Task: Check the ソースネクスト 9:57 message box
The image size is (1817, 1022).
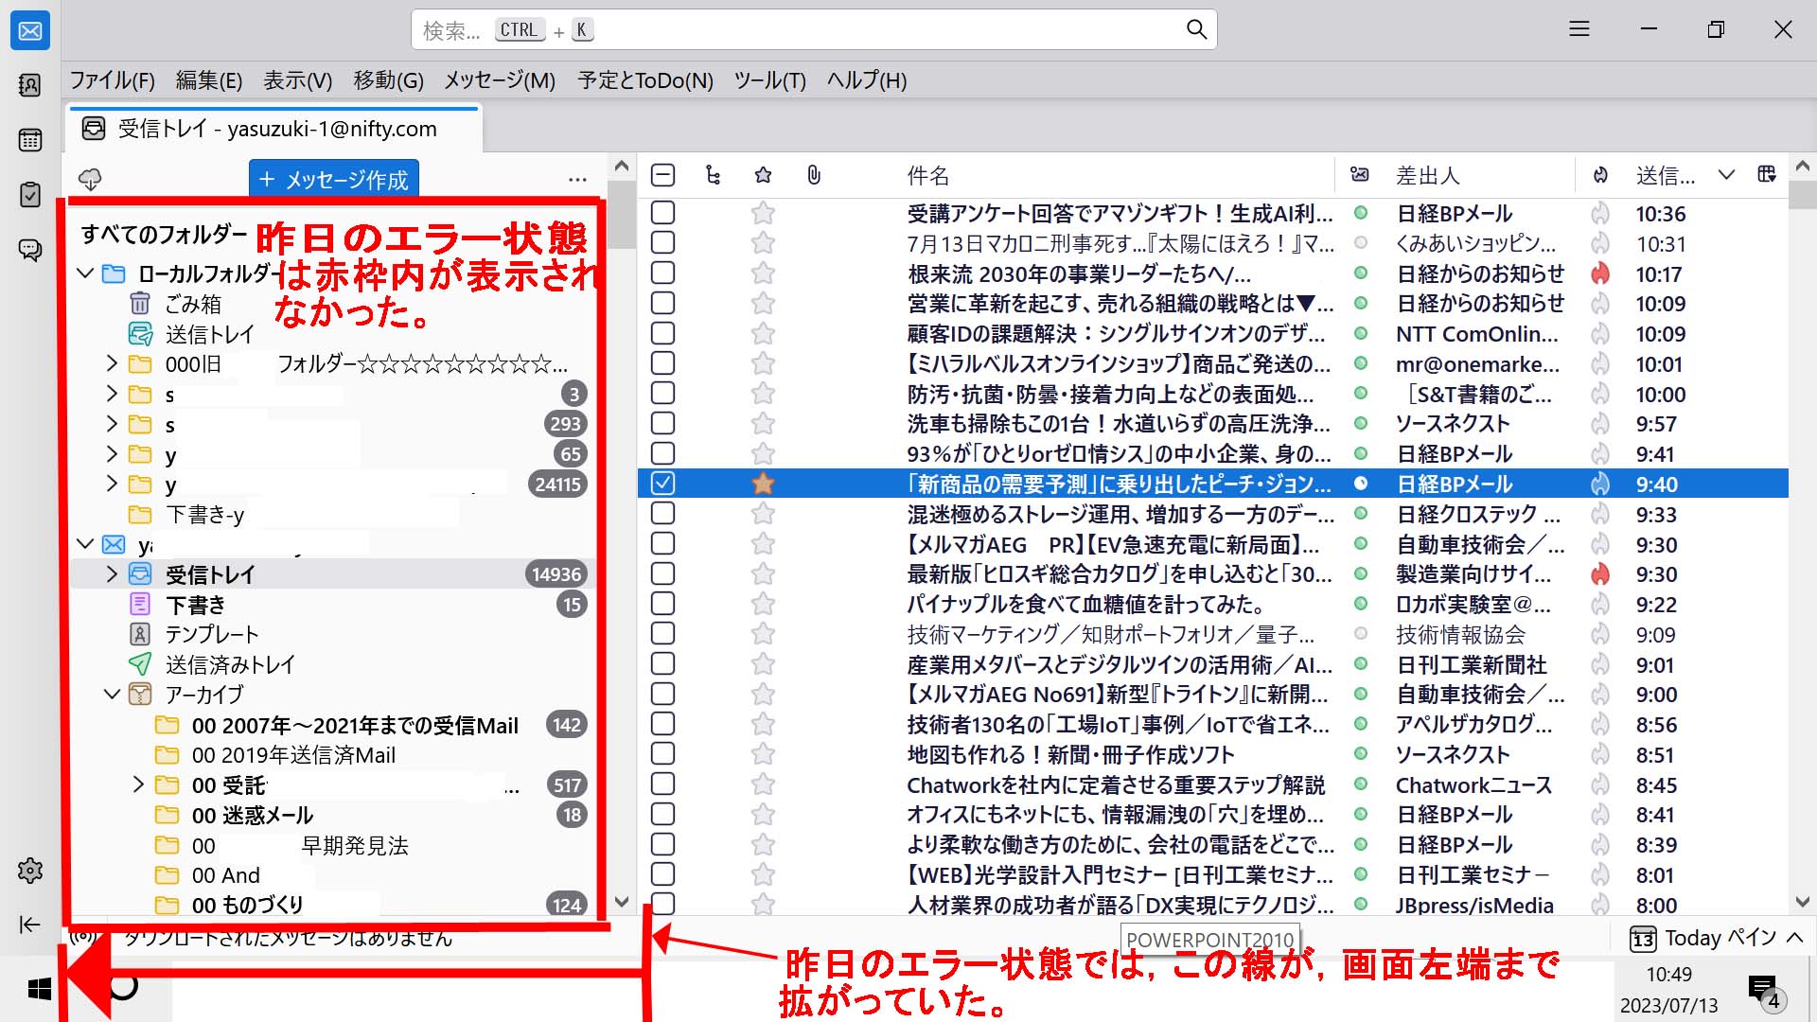Action: point(663,424)
